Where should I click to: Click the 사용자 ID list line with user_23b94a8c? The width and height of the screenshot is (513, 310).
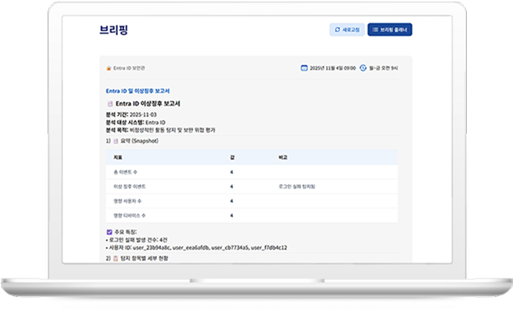pos(196,248)
